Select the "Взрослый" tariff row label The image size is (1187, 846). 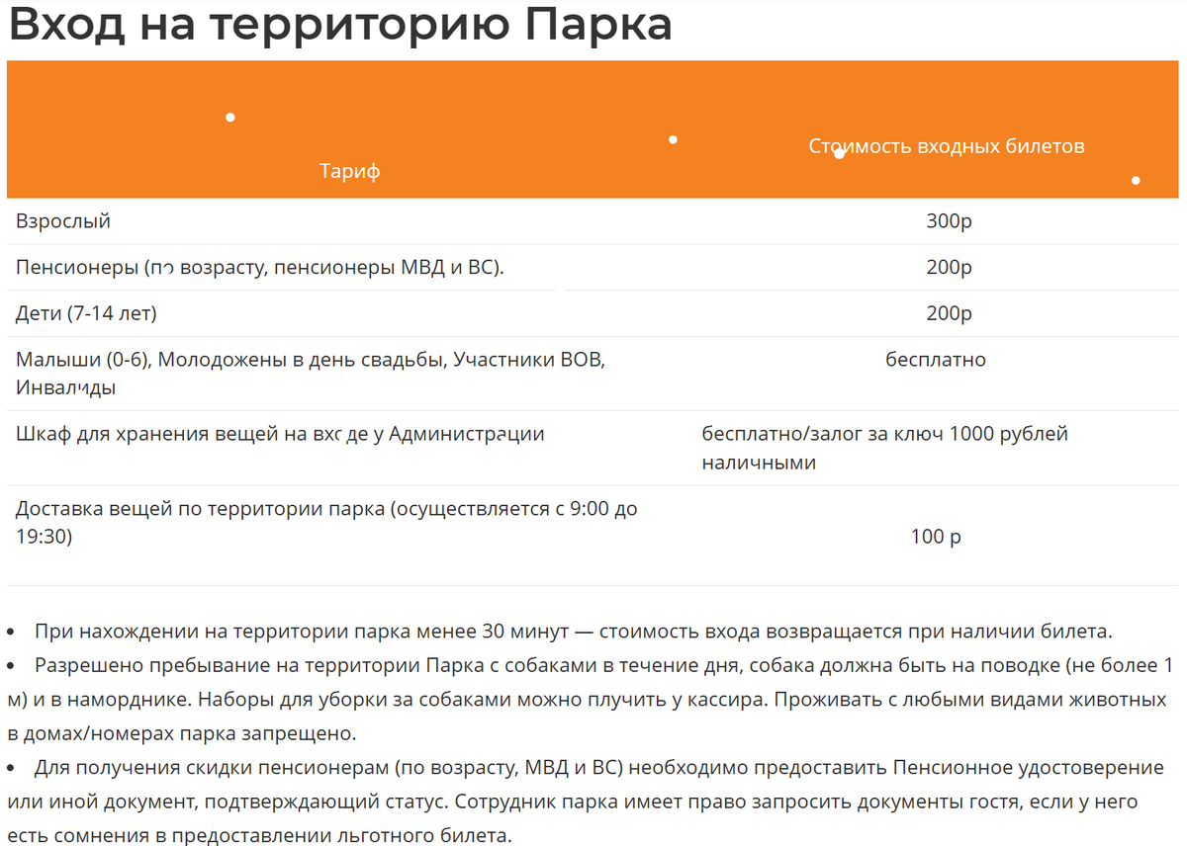63,221
